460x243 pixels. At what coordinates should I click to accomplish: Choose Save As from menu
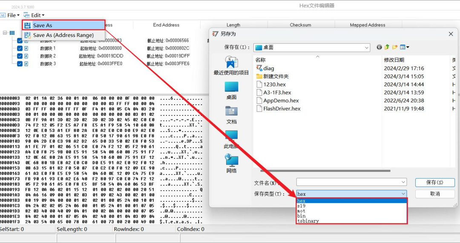click(63, 25)
